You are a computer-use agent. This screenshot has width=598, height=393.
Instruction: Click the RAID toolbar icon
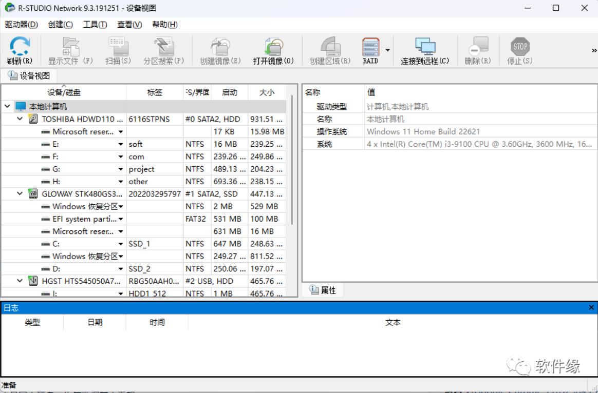370,47
